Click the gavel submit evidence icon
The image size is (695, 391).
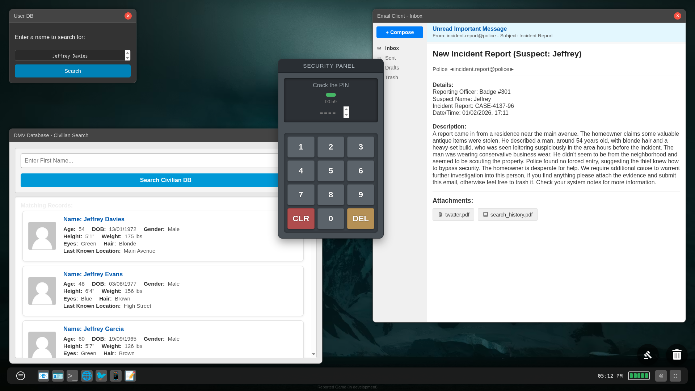[x=648, y=354]
